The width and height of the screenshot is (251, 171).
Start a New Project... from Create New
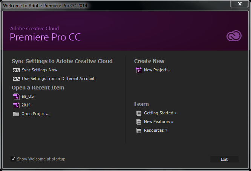click(x=157, y=70)
